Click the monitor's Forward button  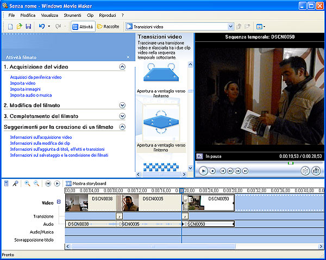click(x=246, y=171)
